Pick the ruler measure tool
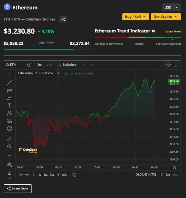 pos(9,139)
